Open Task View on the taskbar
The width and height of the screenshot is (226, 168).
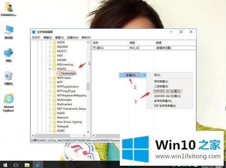click(x=16, y=165)
